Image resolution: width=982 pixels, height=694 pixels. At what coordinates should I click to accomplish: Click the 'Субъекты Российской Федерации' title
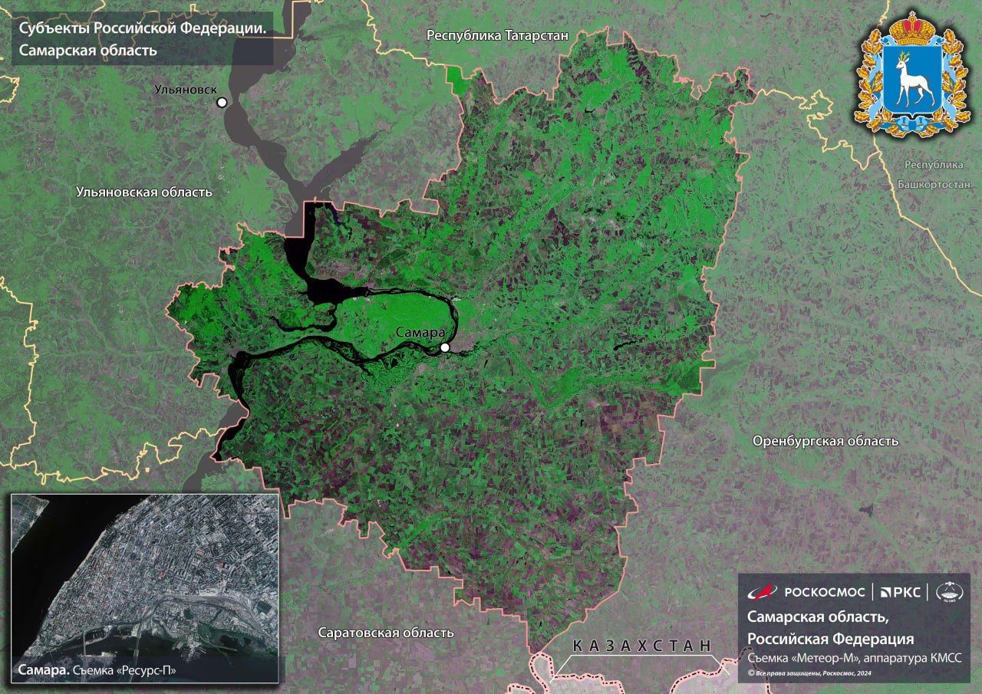point(142,29)
